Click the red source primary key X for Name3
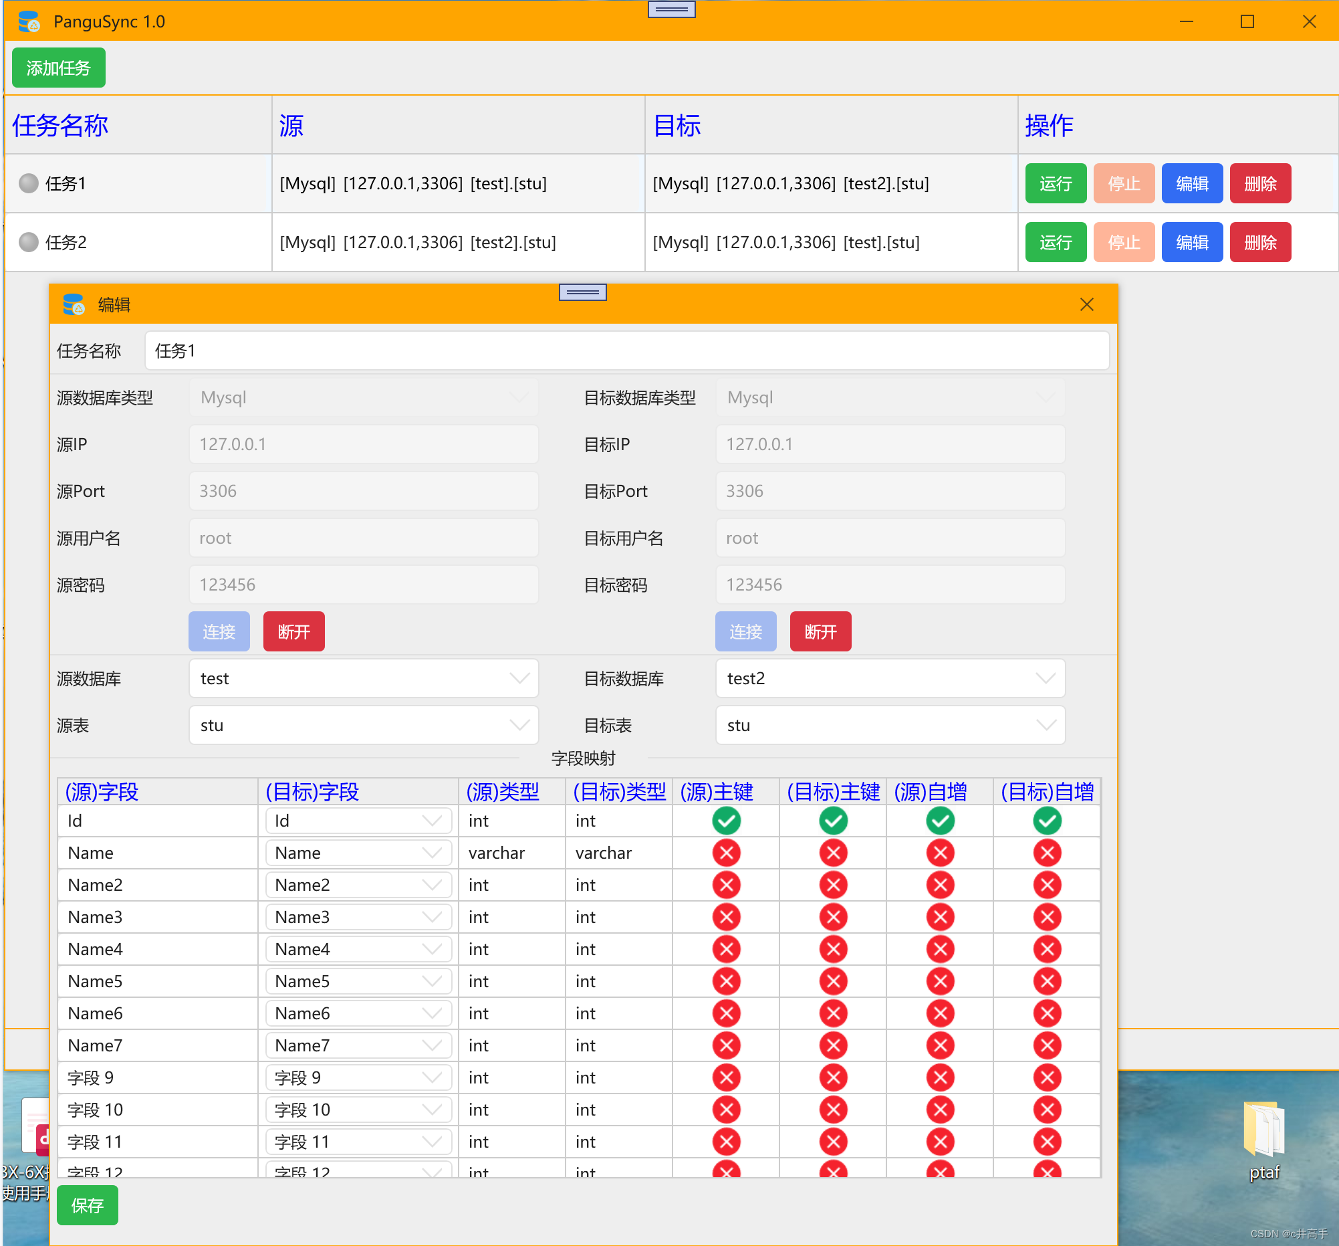Screen dimensions: 1339x1246 [726, 917]
